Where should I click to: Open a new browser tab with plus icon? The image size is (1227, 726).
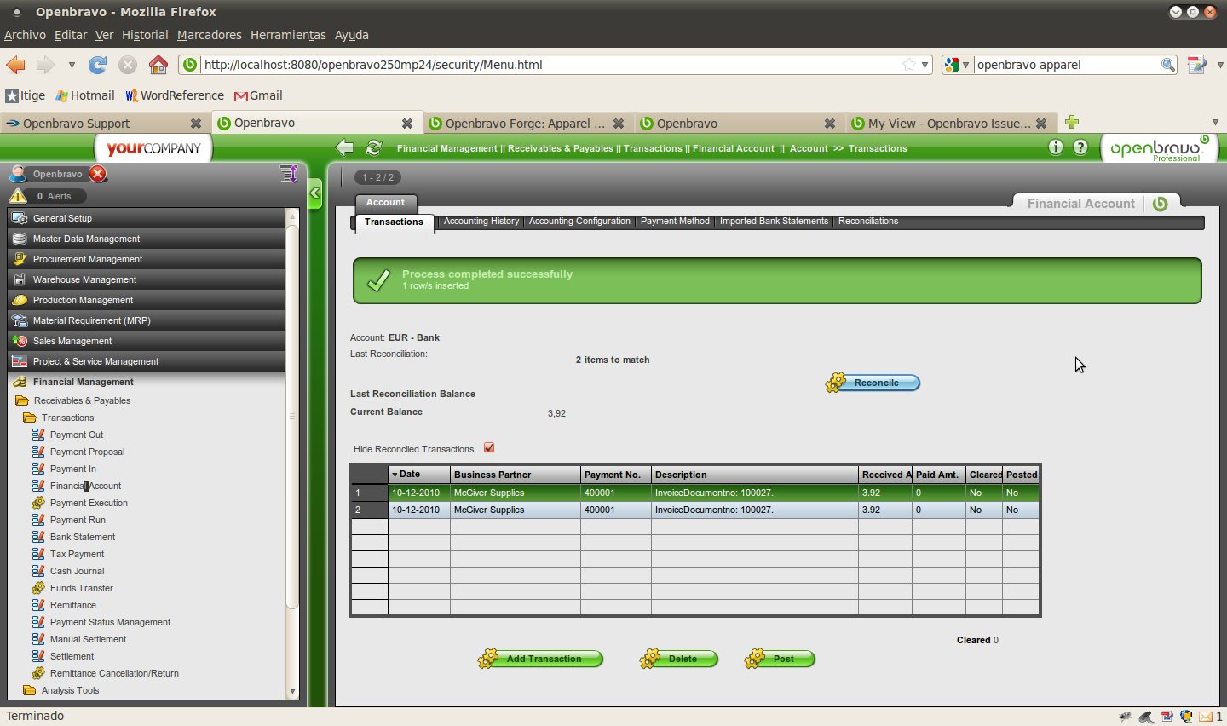pos(1072,123)
